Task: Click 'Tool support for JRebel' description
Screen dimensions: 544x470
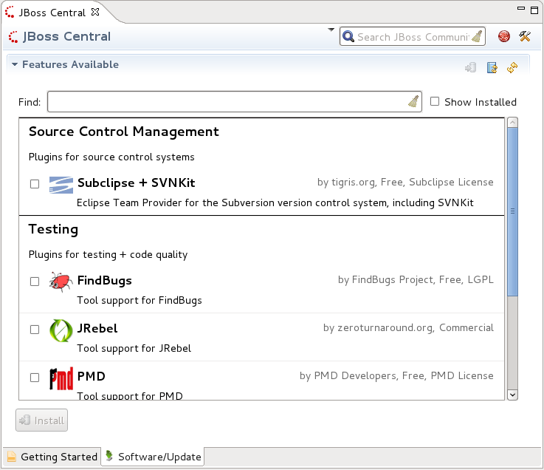Action: pos(134,348)
